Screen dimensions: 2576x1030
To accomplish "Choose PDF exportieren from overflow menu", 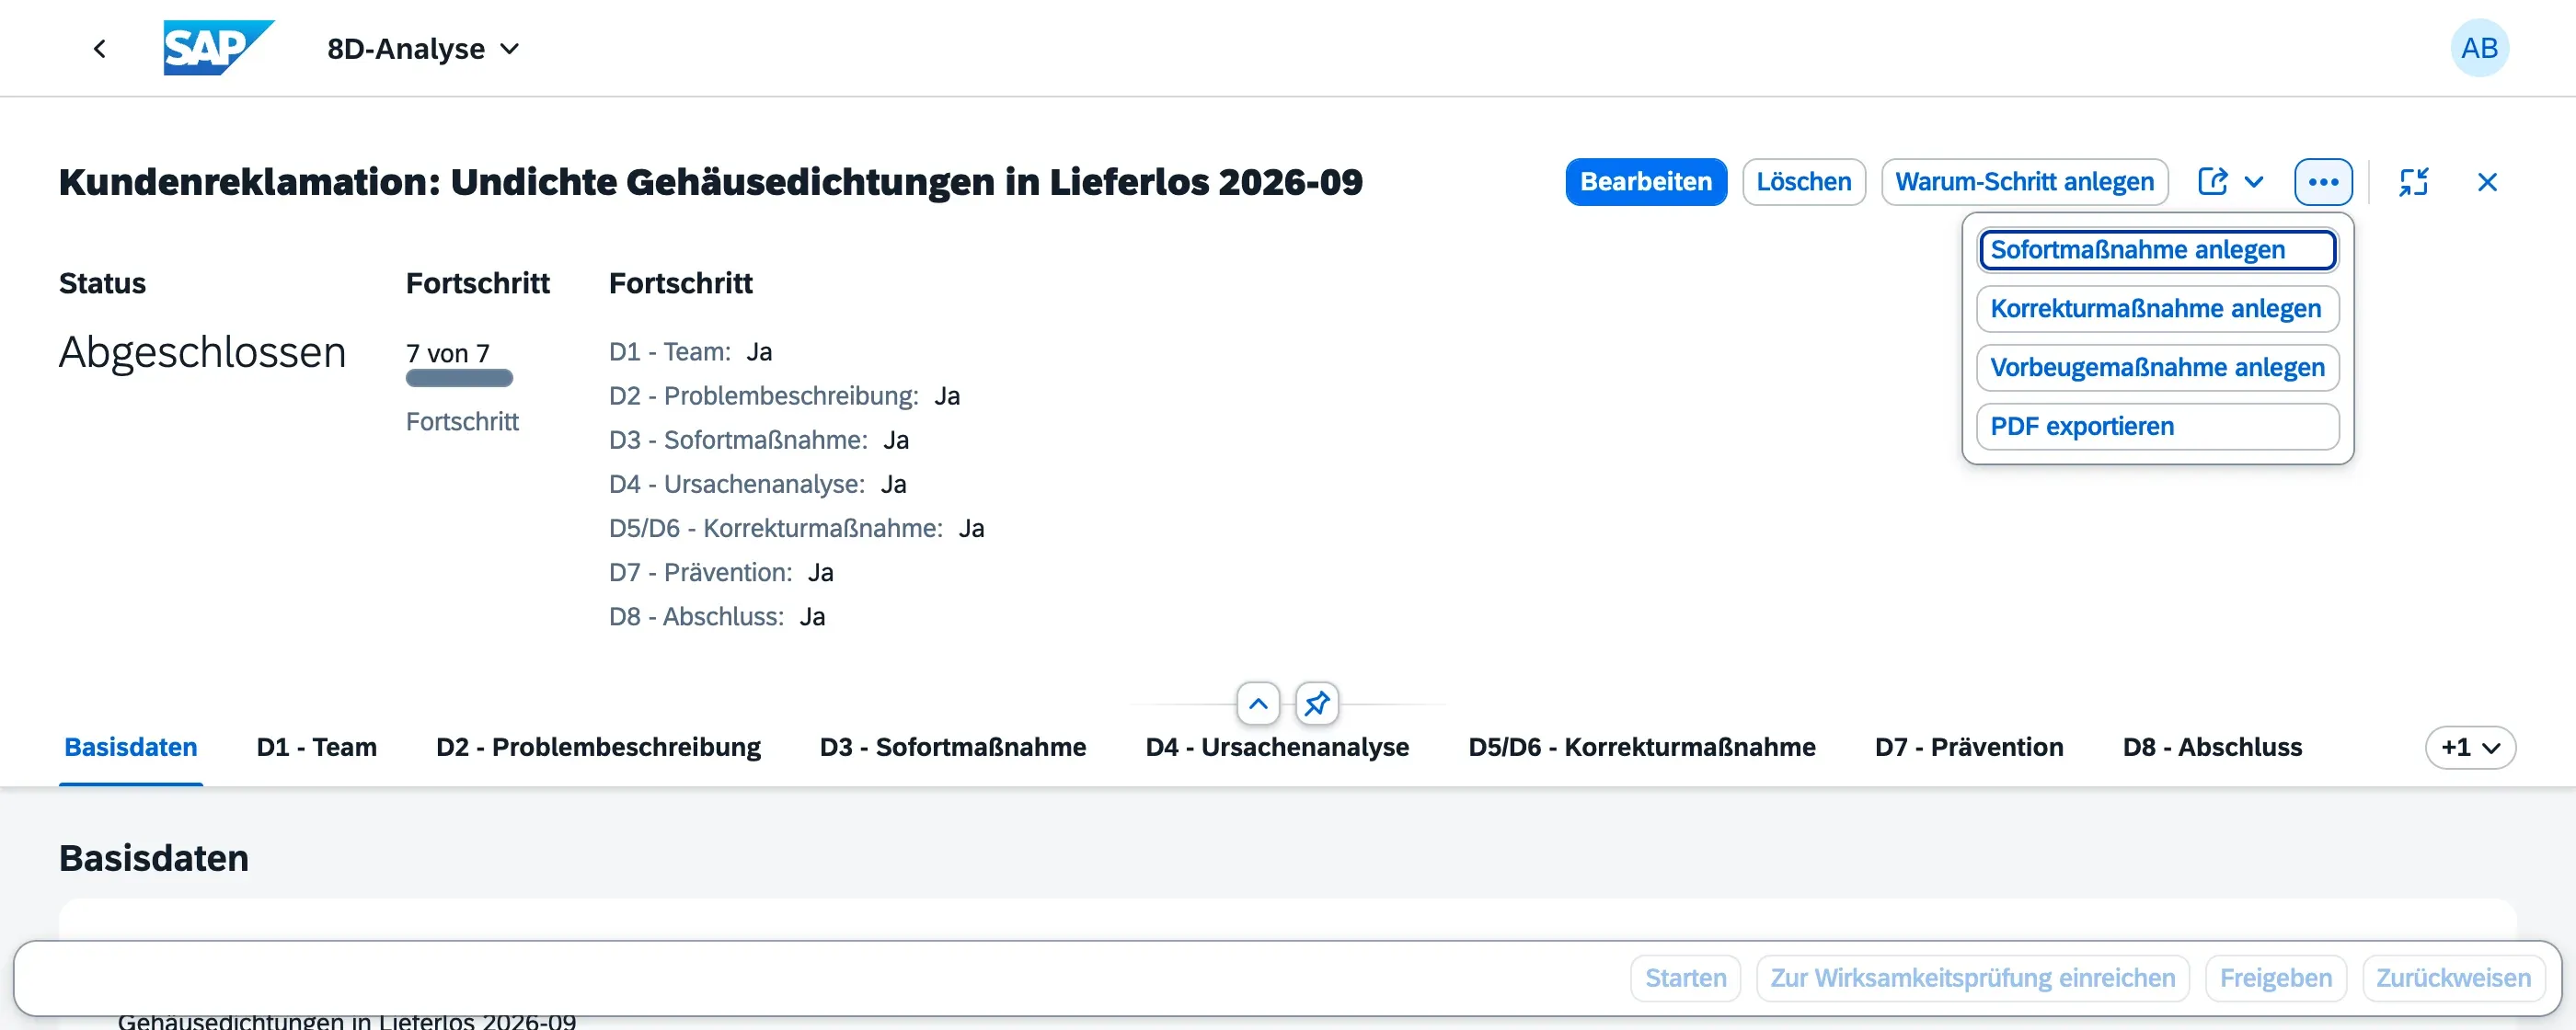I will 2157,427.
